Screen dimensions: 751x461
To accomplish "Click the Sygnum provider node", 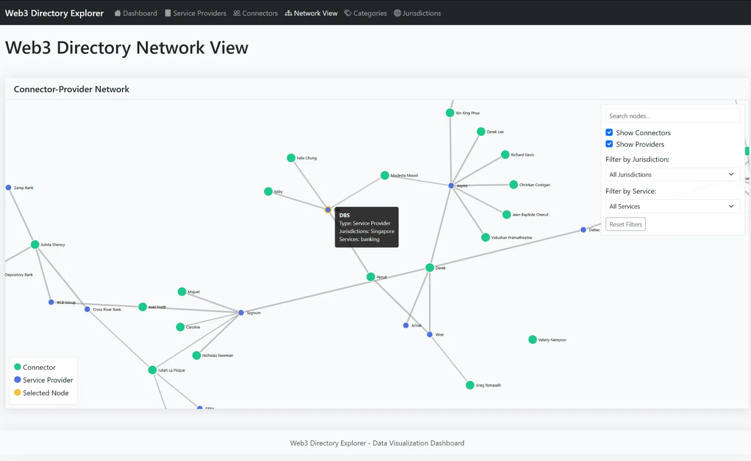I will [241, 313].
